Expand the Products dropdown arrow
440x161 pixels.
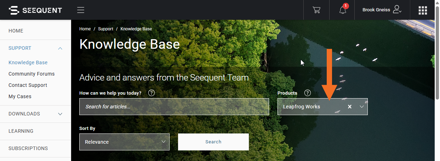tap(362, 107)
